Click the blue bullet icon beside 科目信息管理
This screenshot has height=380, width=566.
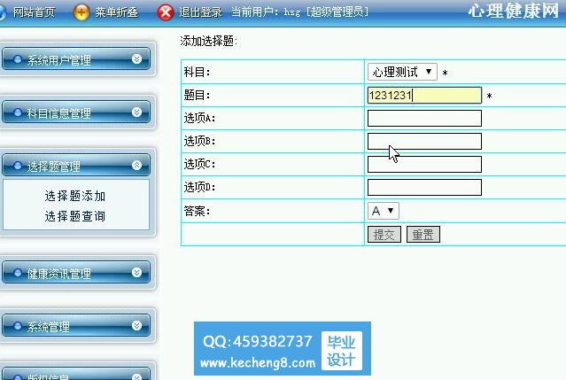(x=18, y=112)
